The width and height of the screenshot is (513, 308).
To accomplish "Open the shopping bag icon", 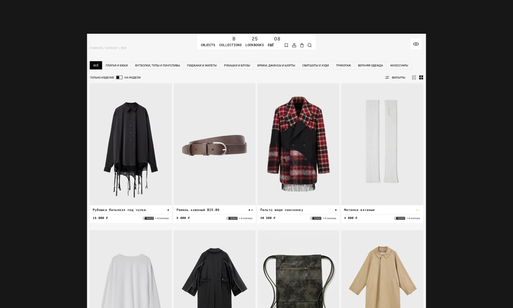I will tap(302, 45).
